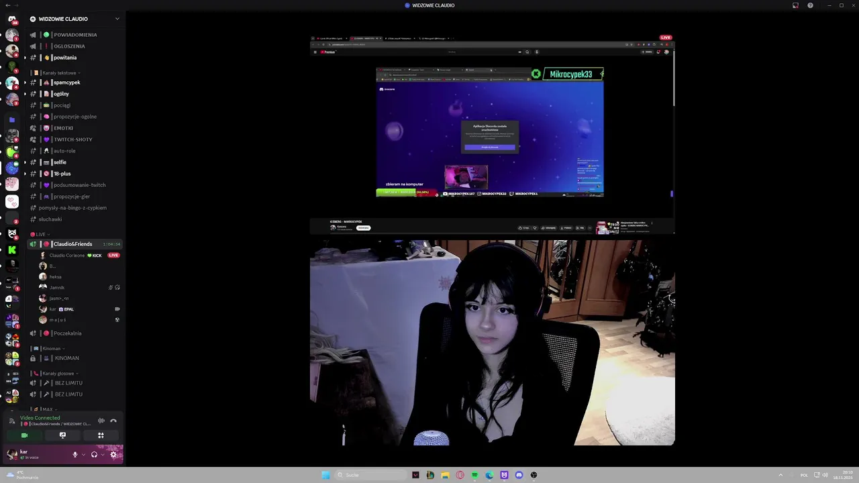Disconnect from voice with the hang-up icon
The image size is (859, 483).
pos(113,421)
